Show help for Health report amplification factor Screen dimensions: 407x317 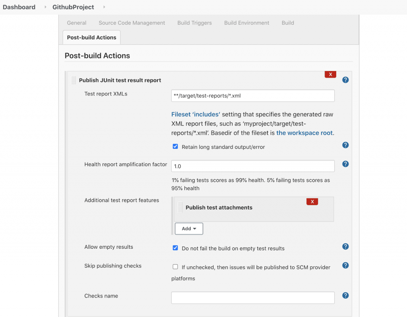(x=345, y=164)
